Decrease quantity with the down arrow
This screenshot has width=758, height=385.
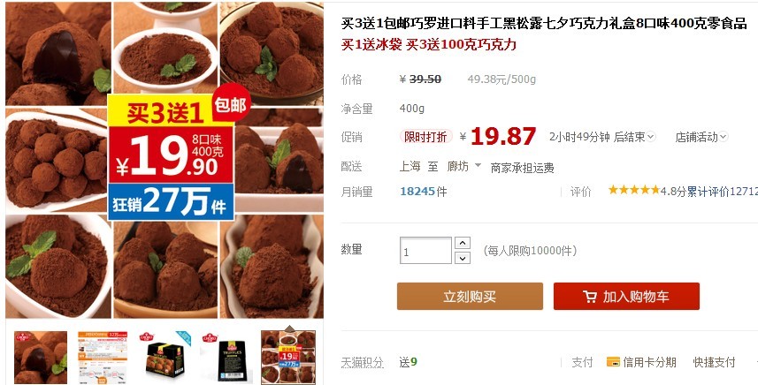point(463,258)
